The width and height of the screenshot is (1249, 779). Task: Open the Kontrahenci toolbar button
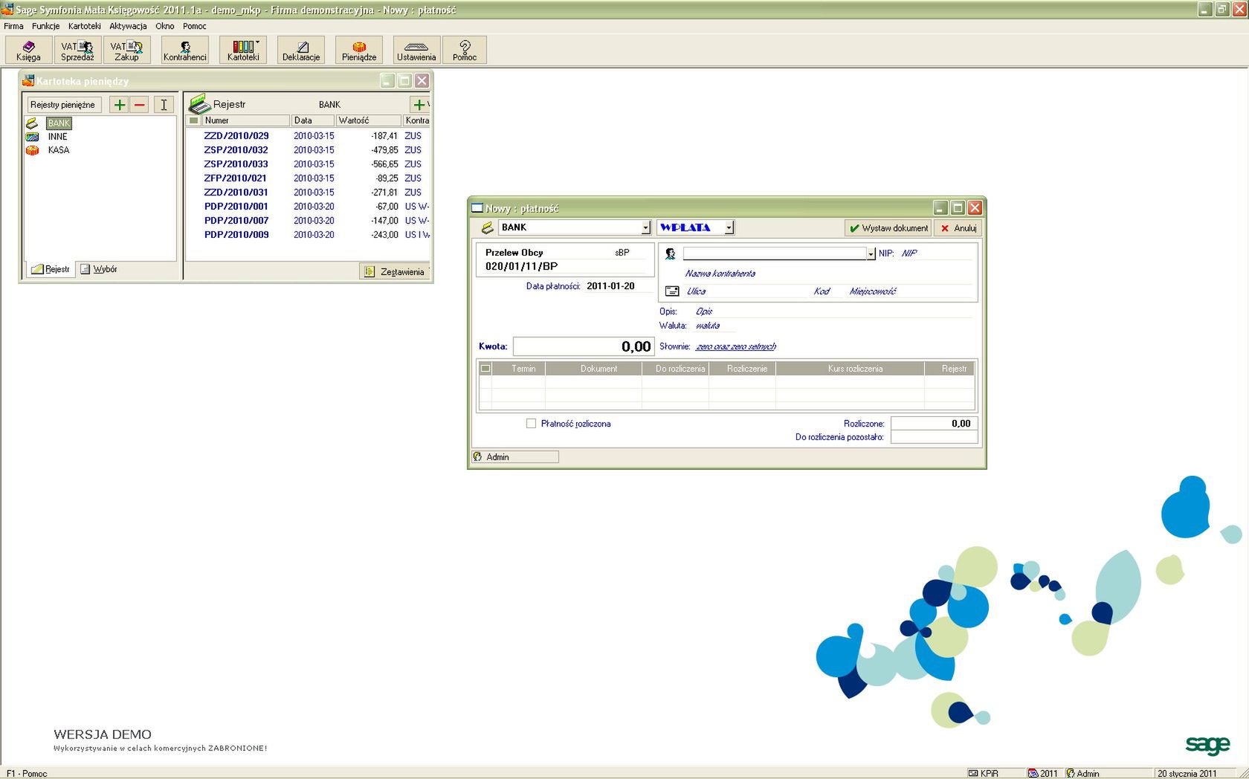pyautogui.click(x=185, y=50)
